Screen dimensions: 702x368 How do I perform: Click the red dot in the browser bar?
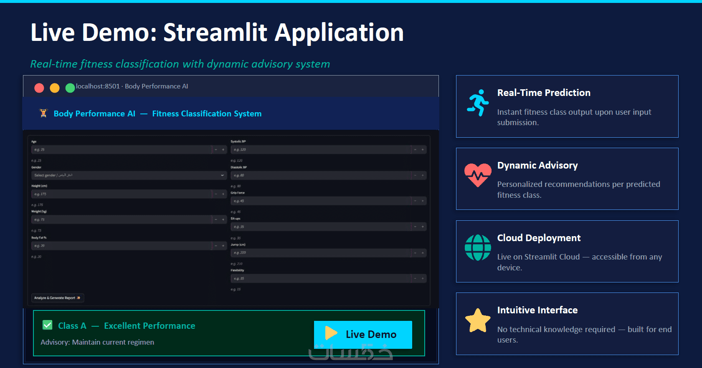click(x=39, y=88)
